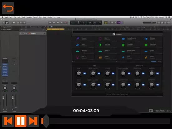Screen dimensions: 172x129
Task: Toggle the Inspector button in Logic toolbar
Action: pyautogui.click(x=7, y=23)
